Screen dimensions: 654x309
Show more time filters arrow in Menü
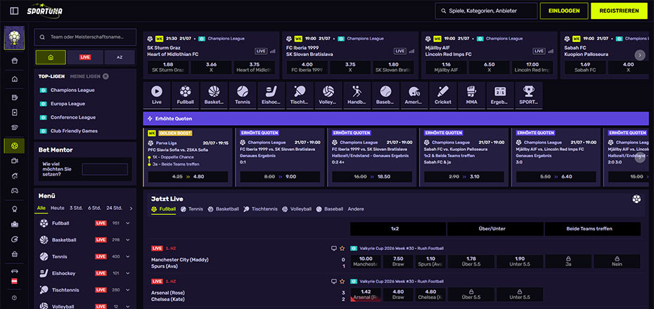click(x=131, y=208)
